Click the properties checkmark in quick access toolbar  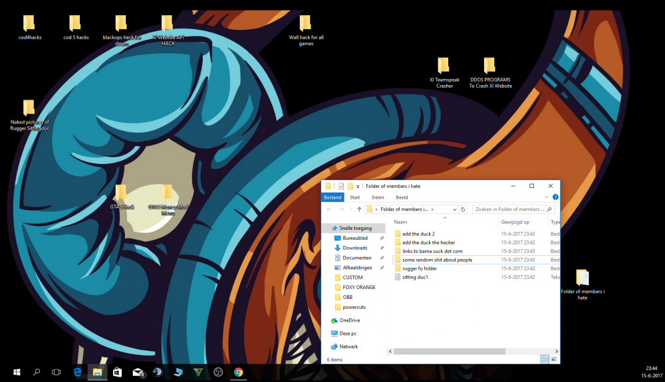point(341,186)
